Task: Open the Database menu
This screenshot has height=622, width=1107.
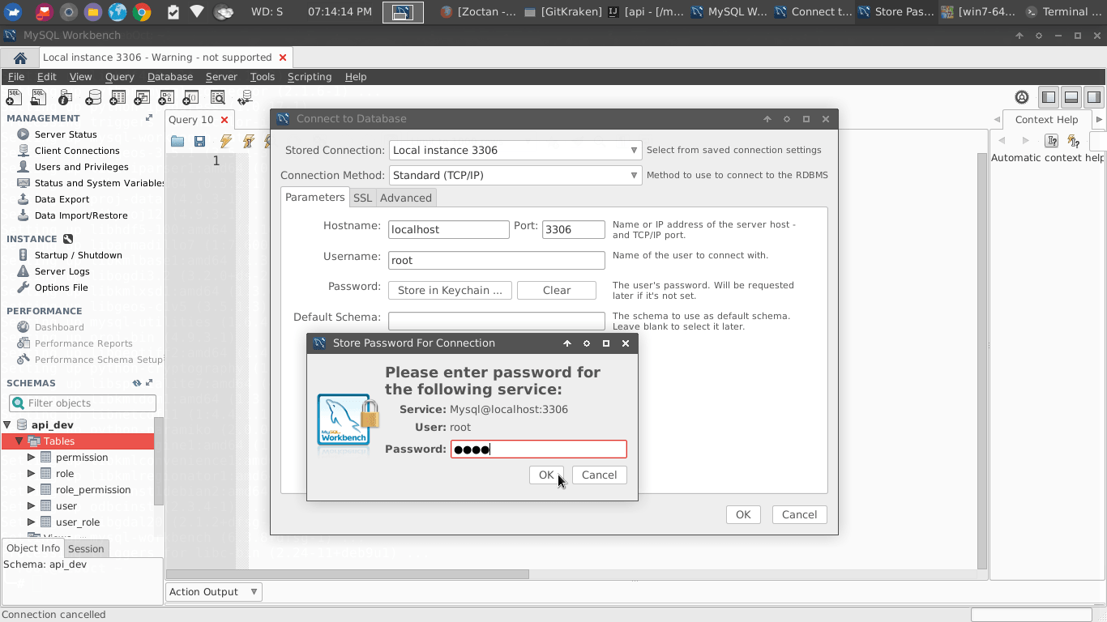Action: [x=169, y=77]
